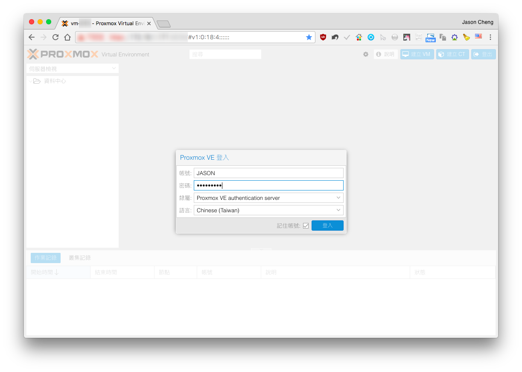Viewport: 522px width, 372px height.
Task: Go to browser home page
Action: tap(67, 37)
